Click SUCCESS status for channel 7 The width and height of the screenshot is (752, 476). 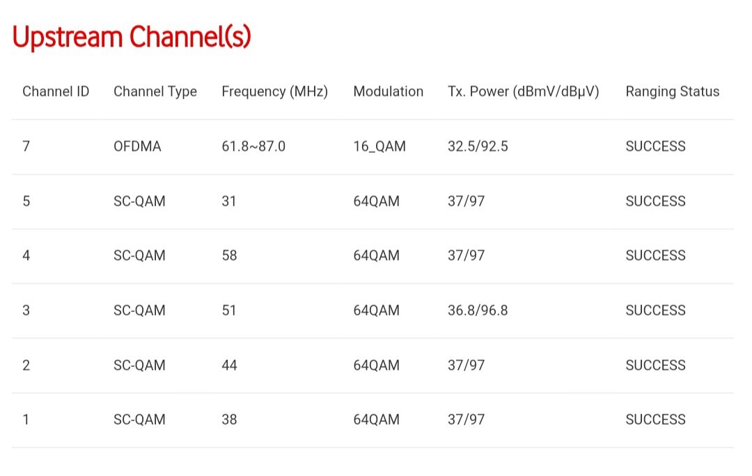point(655,147)
